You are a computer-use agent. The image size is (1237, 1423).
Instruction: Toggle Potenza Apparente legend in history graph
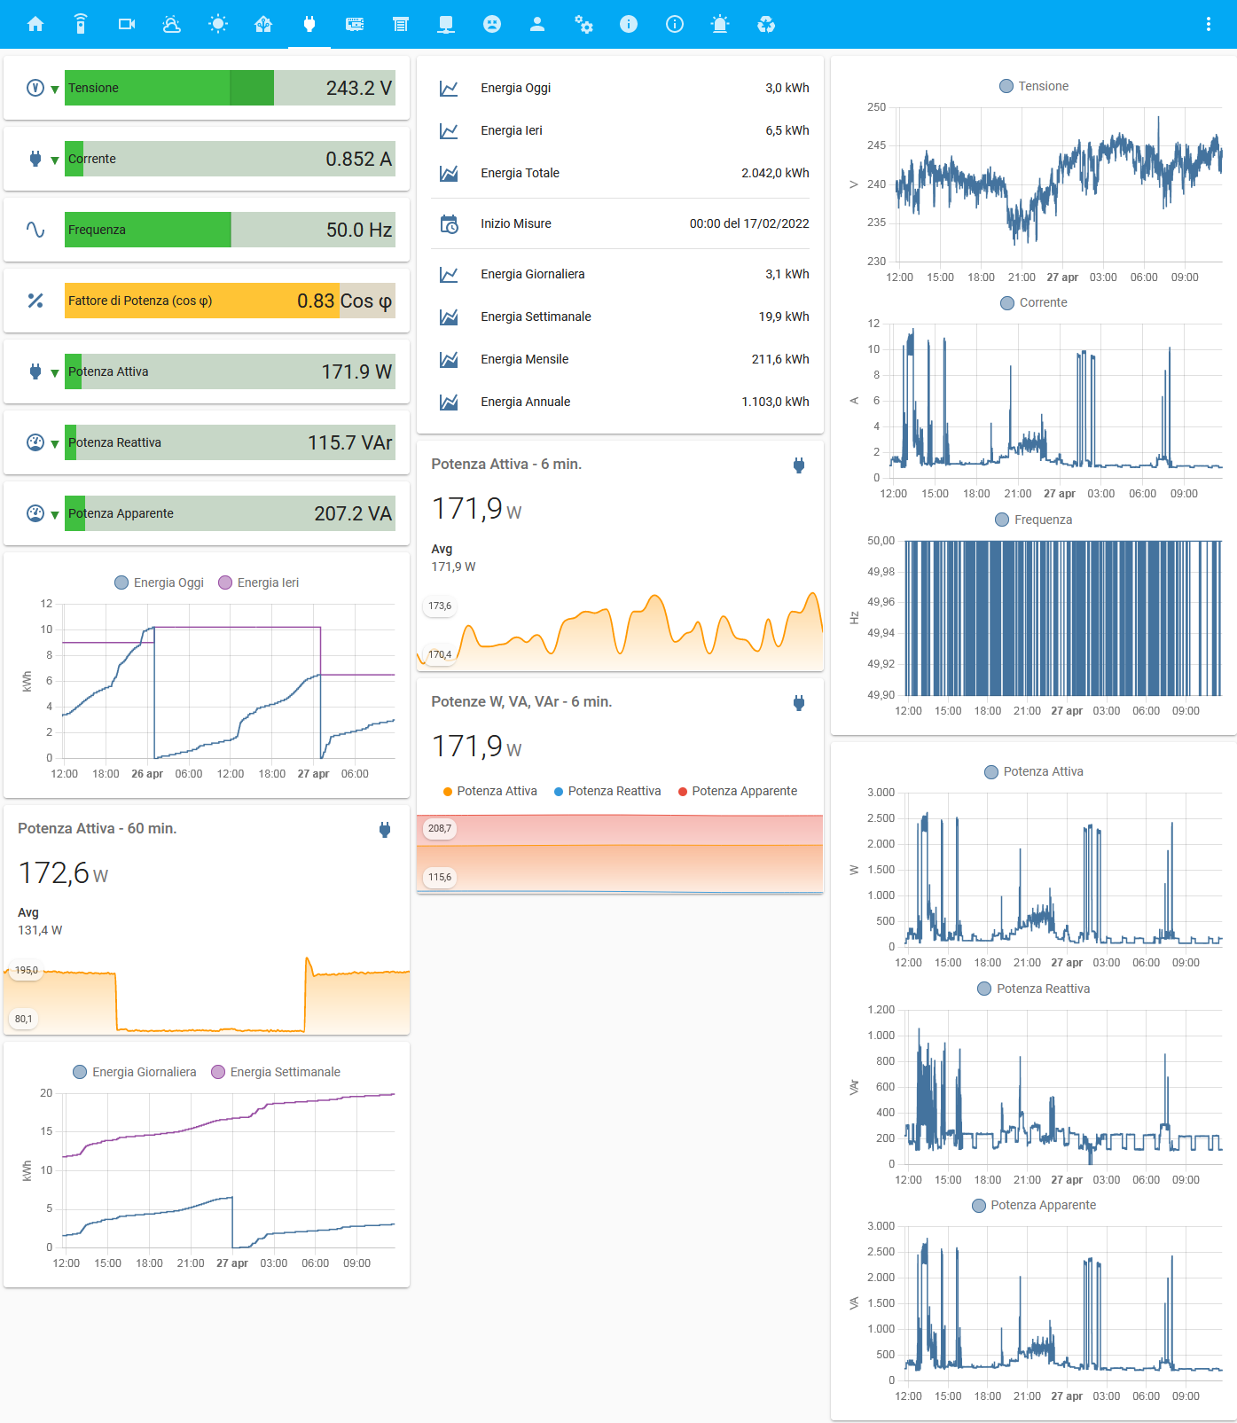point(1034,1205)
